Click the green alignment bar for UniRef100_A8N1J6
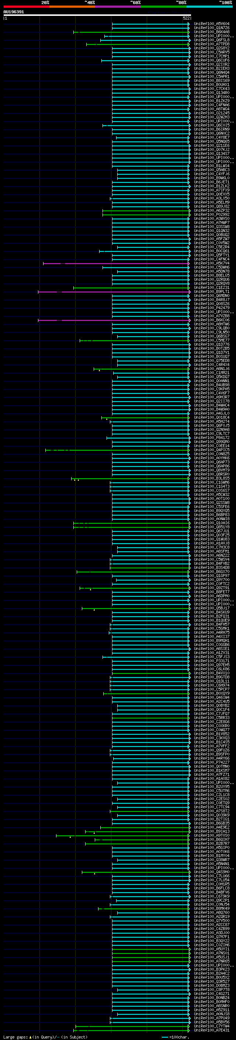 click(x=142, y=369)
